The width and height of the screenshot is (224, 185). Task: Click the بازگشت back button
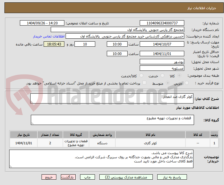pos(68,177)
